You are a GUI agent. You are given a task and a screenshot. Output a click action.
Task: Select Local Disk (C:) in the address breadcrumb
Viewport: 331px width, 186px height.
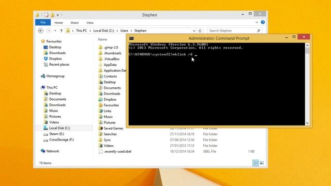pyautogui.click(x=103, y=31)
